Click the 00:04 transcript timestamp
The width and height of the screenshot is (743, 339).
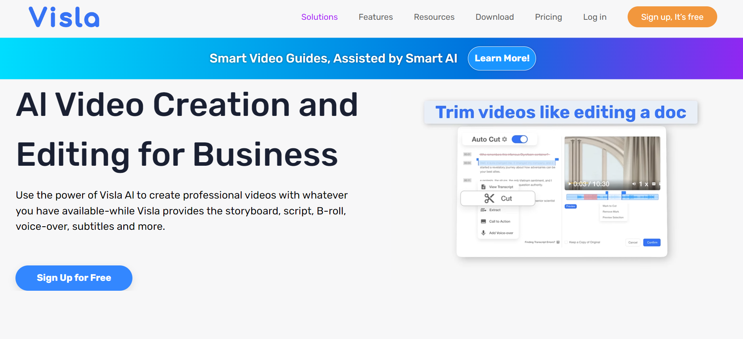pyautogui.click(x=467, y=163)
